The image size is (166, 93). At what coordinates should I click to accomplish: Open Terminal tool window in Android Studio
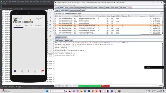coord(19,86)
